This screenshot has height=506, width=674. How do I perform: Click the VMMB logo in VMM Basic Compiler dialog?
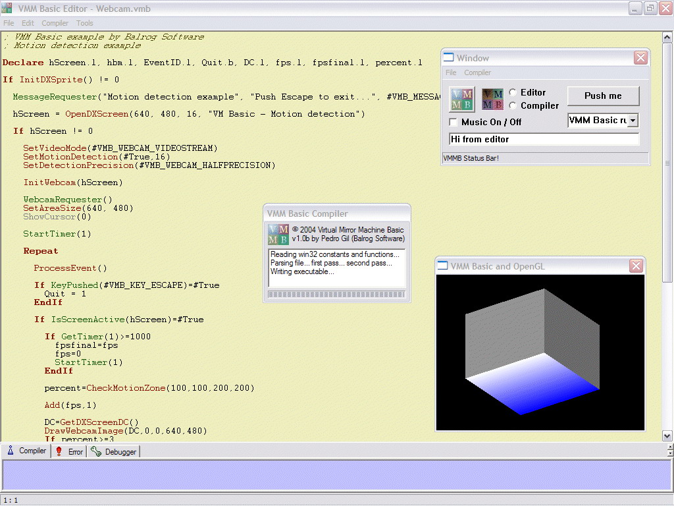pos(278,234)
